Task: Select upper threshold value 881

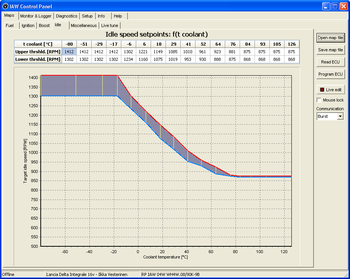Action: click(x=232, y=52)
